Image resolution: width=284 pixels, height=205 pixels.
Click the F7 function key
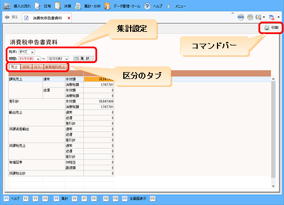[x=84, y=199]
